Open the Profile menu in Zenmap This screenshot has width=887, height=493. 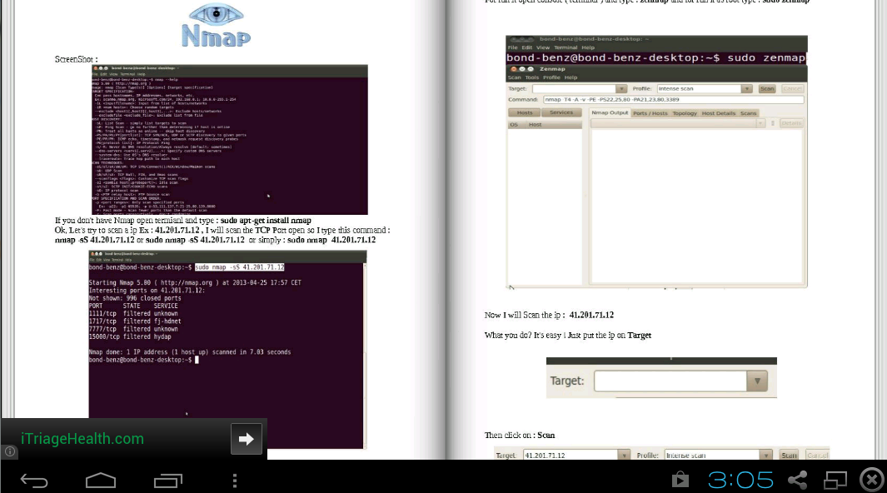551,77
